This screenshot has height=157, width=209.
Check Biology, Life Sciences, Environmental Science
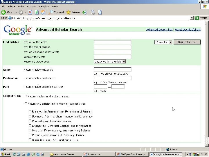coord(30,111)
